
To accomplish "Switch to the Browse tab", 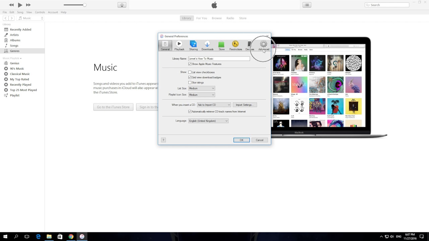I will pos(217,18).
